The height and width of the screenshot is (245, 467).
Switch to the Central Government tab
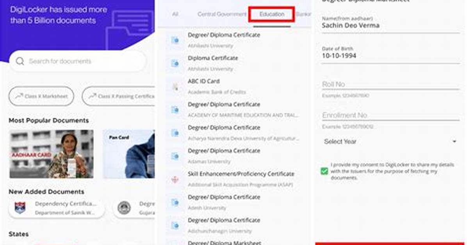tap(222, 14)
